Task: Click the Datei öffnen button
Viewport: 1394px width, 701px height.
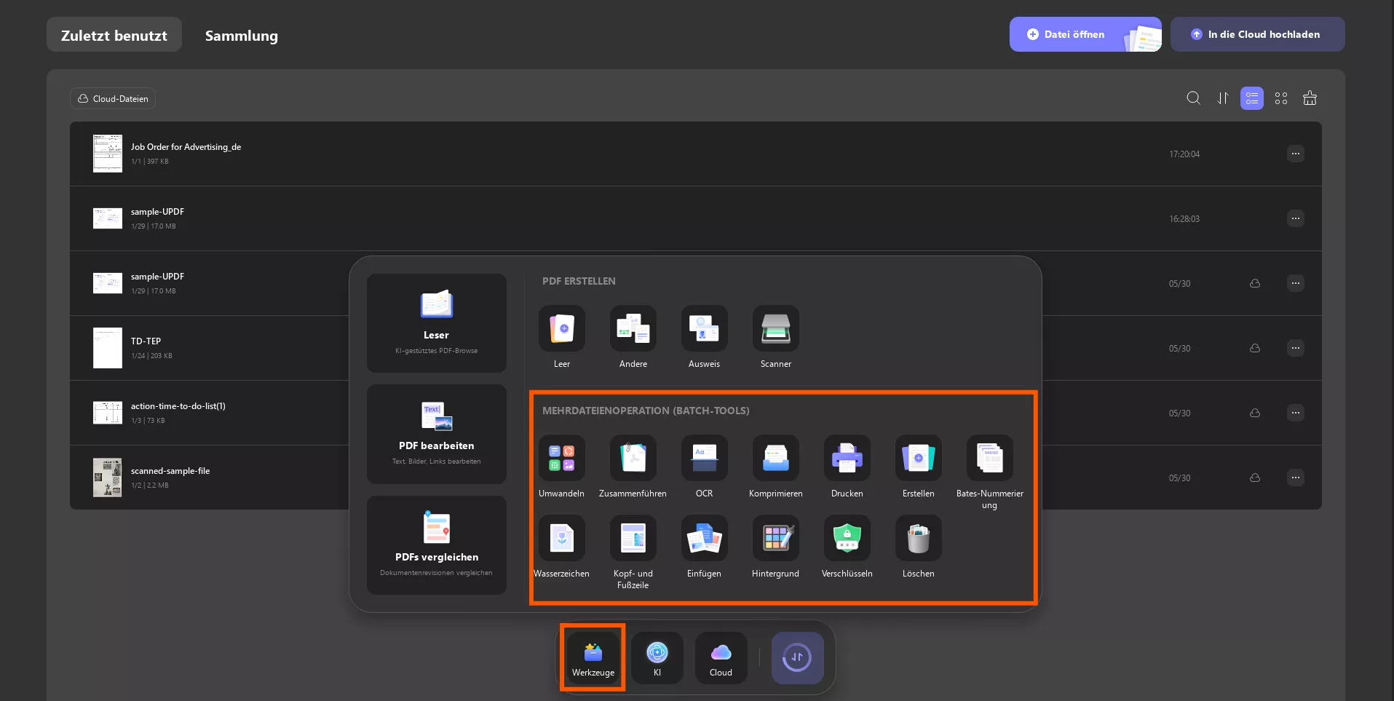Action: pyautogui.click(x=1084, y=34)
